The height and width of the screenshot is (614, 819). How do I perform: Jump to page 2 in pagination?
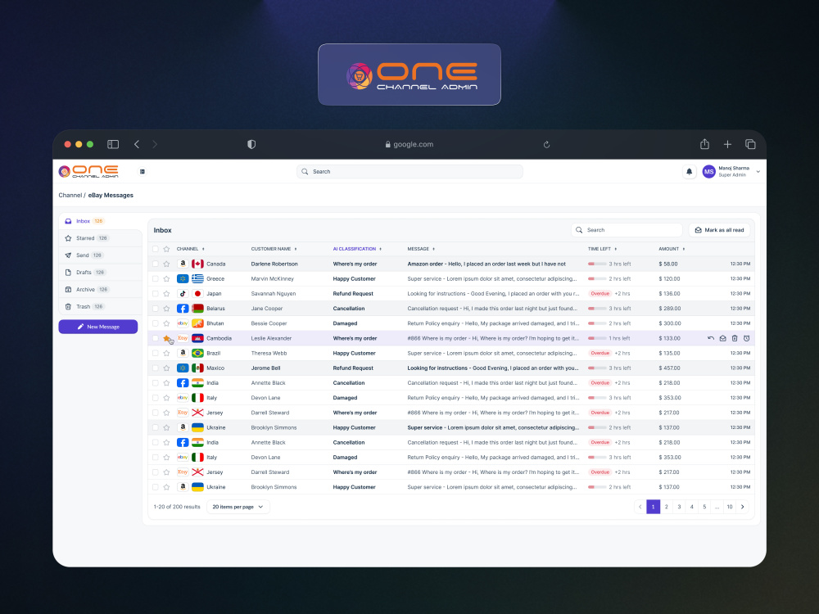(667, 507)
